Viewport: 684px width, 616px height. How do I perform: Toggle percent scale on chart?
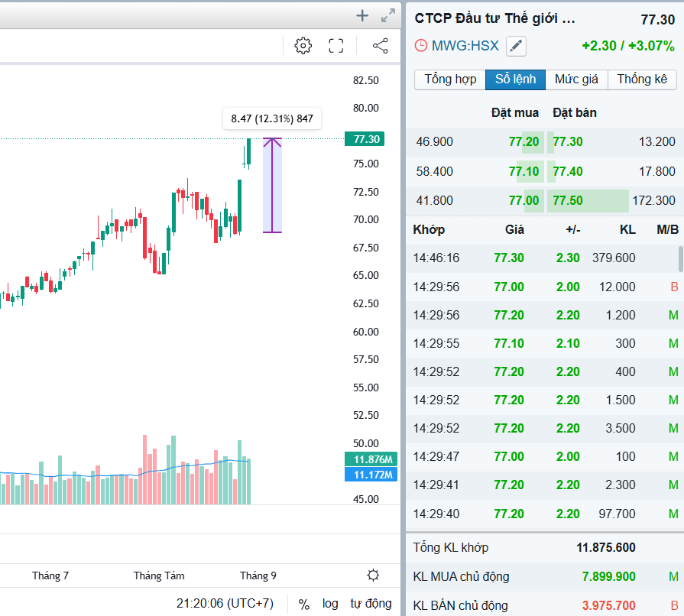(x=304, y=604)
